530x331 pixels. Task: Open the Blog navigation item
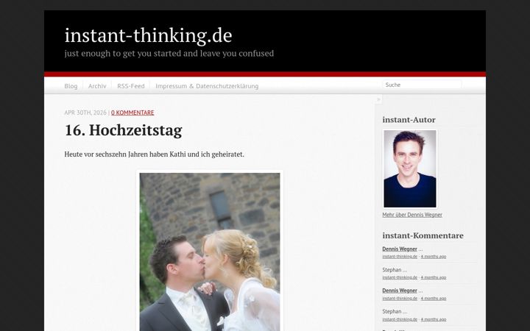(71, 86)
